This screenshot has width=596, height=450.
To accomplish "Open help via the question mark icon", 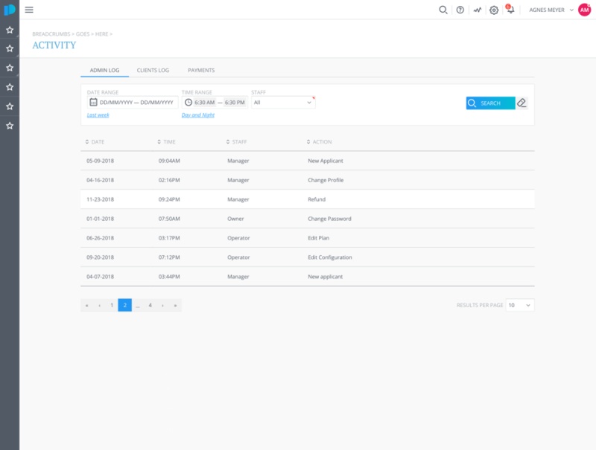I will pyautogui.click(x=460, y=10).
